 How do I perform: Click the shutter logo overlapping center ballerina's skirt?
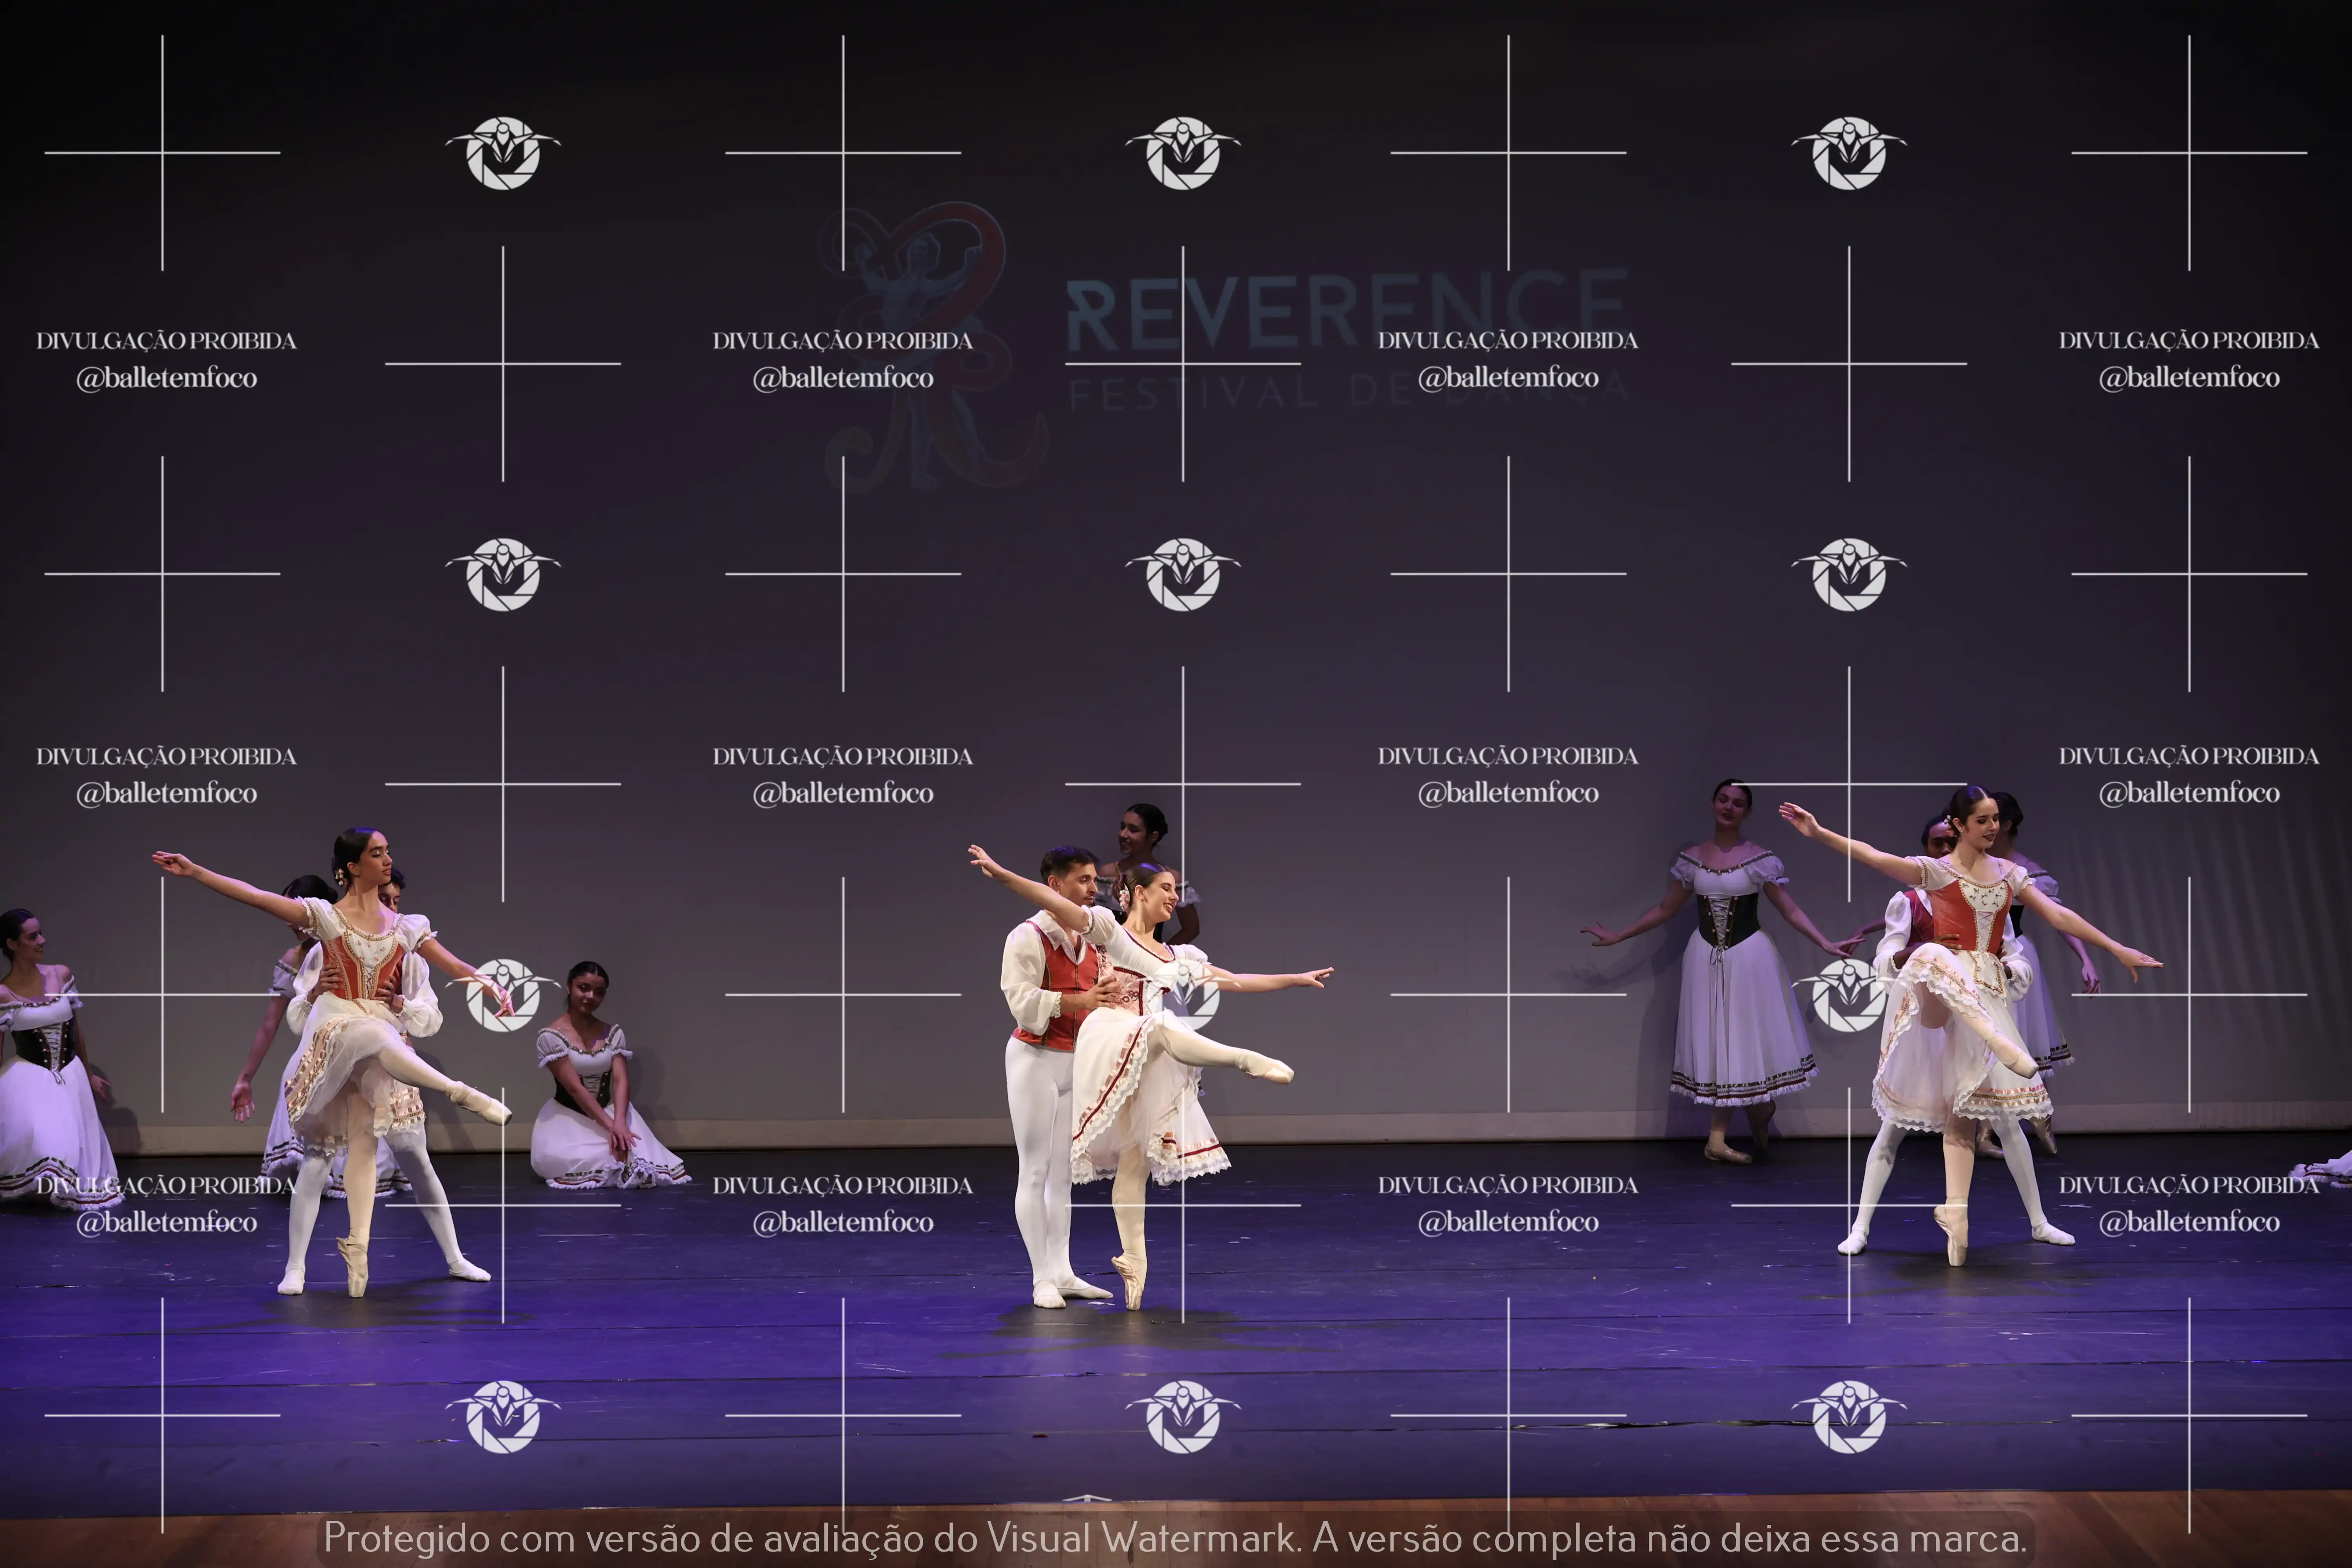tap(1183, 995)
